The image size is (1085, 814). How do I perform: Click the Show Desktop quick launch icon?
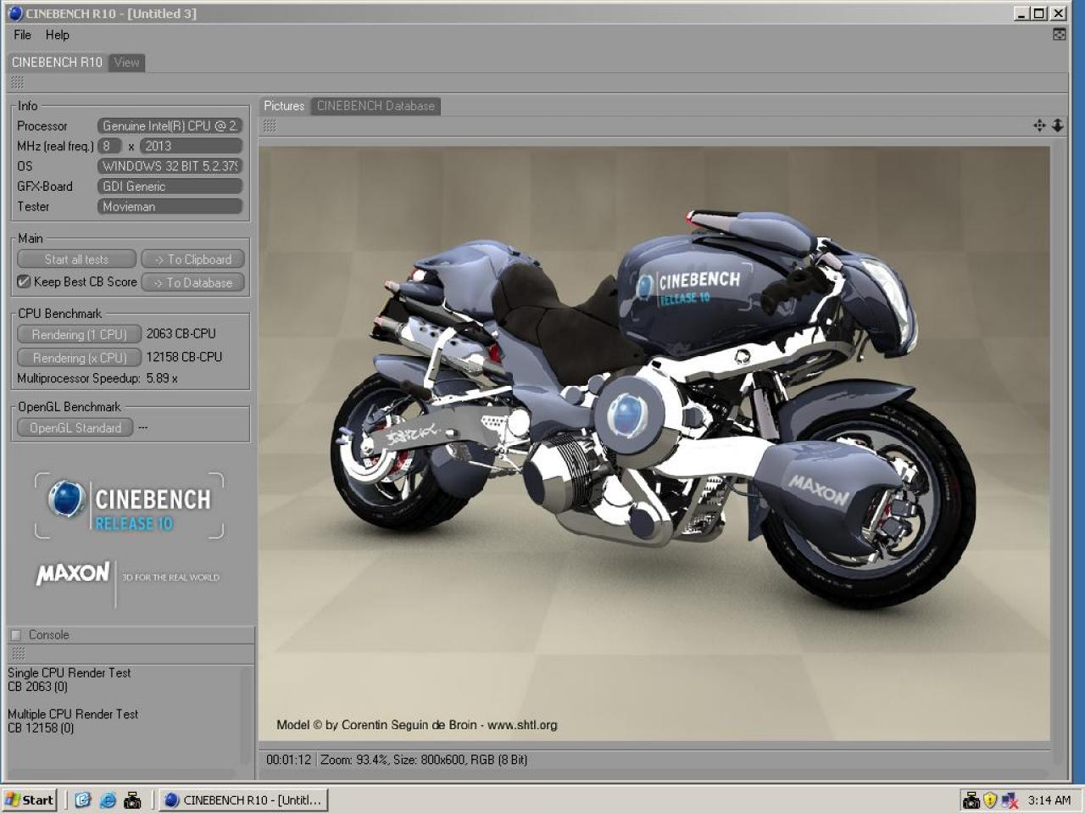click(x=82, y=800)
